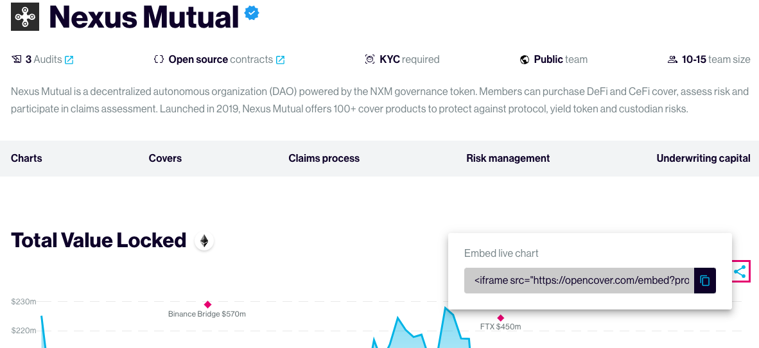Click the share chart icon
The height and width of the screenshot is (348, 759).
pos(740,272)
